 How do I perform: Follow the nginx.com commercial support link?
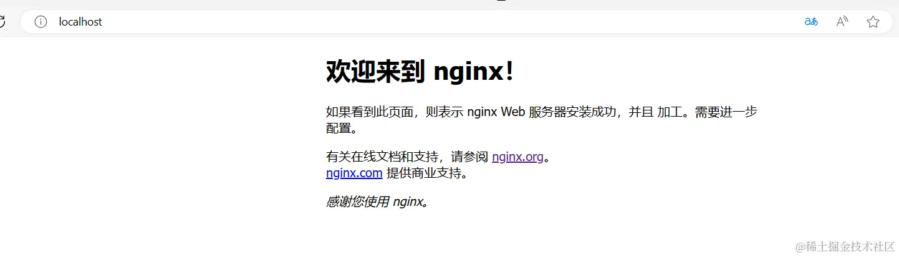tap(354, 173)
